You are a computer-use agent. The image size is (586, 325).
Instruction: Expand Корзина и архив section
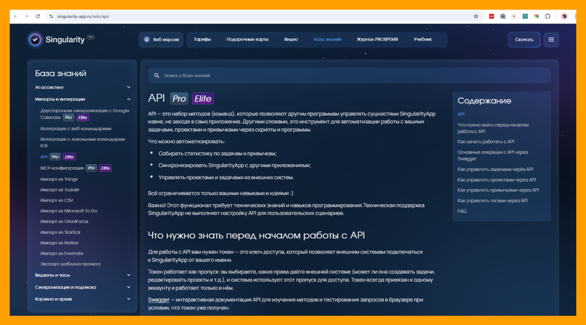(129, 299)
